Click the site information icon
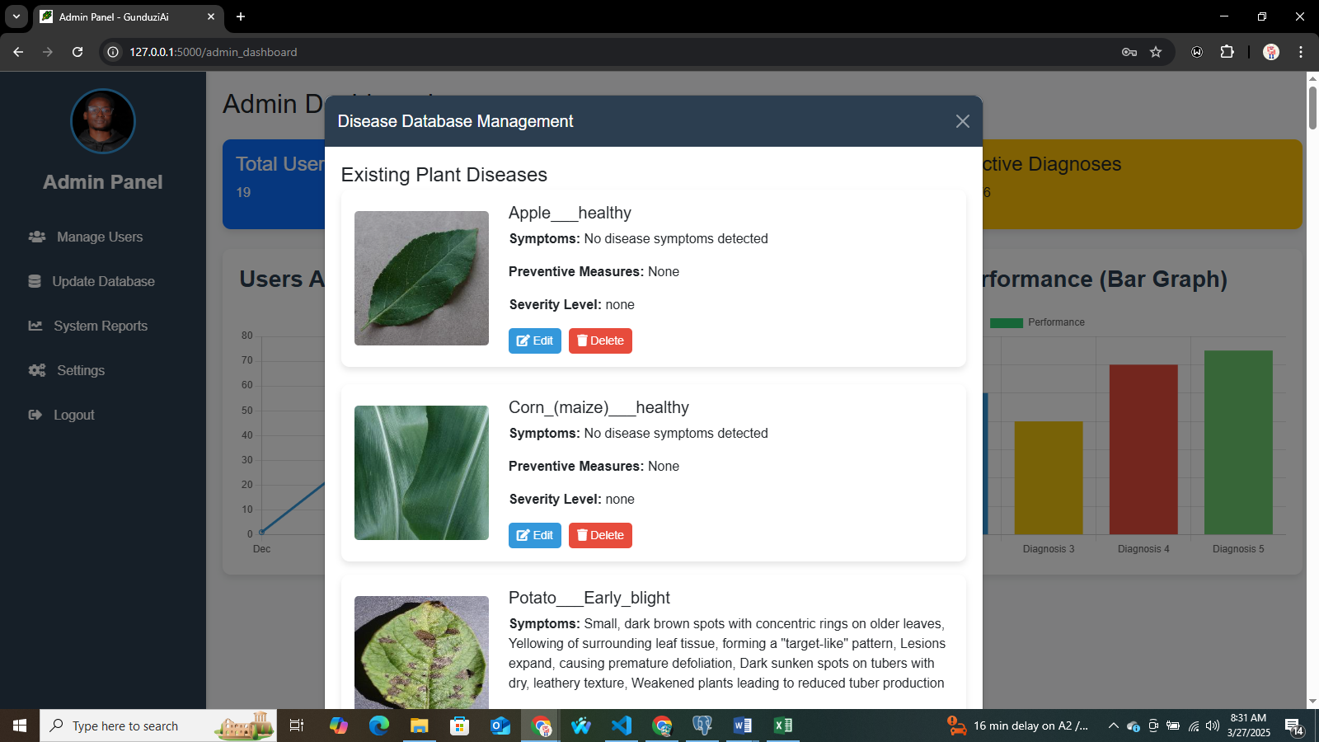The image size is (1319, 742). [113, 52]
